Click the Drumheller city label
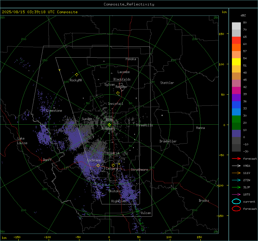Image resolution: width=258 pixels, height=241 pixels. [x=168, y=141]
